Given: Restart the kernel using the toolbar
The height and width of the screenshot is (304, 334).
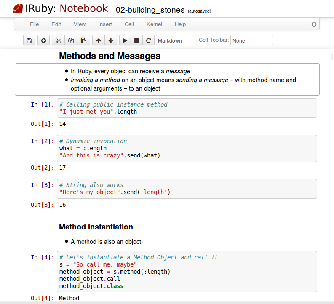Looking at the screenshot, I should tap(148, 41).
